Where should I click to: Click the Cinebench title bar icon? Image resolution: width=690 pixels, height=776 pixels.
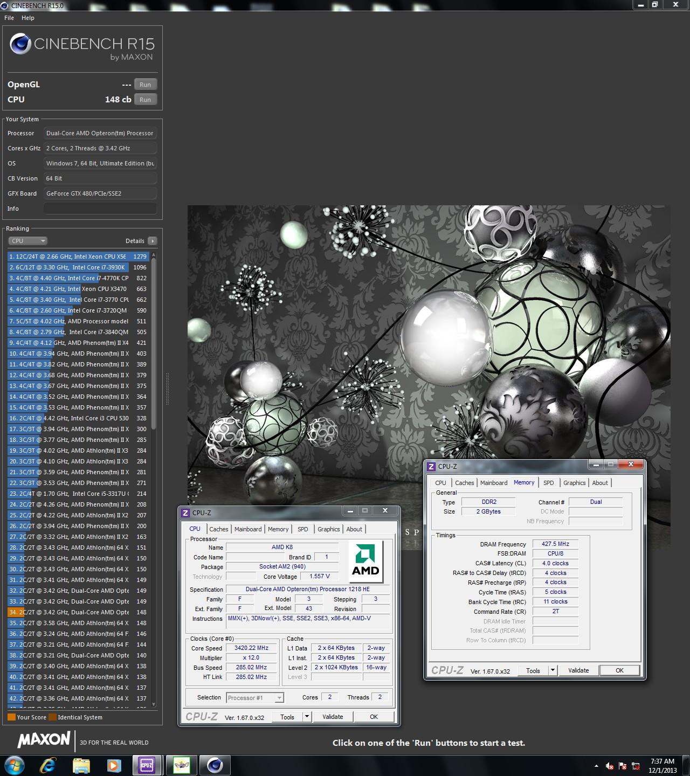pyautogui.click(x=5, y=5)
